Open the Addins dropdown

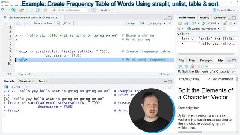pos(106,10)
